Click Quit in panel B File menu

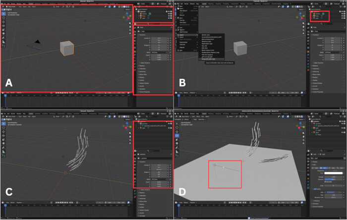coord(187,51)
